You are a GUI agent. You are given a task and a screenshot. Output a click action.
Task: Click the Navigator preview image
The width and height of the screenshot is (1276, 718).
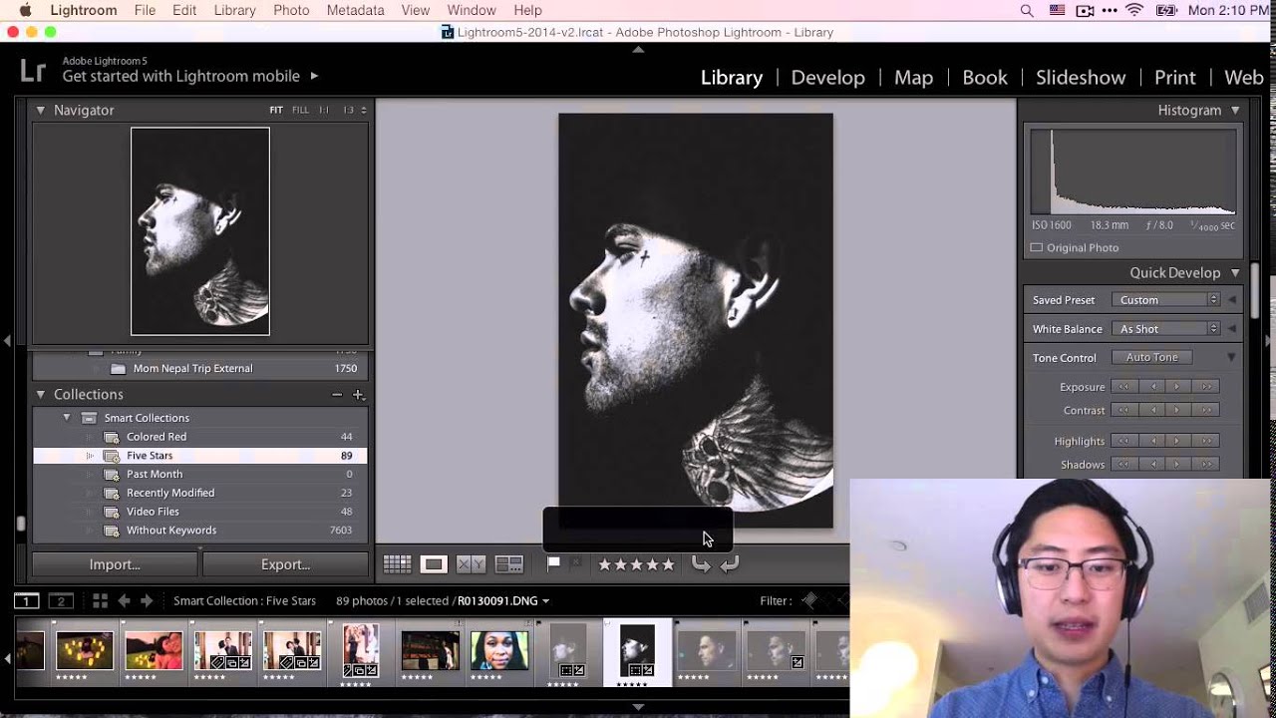pos(200,231)
